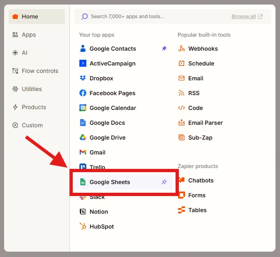The width and height of the screenshot is (280, 257).
Task: Click the Email Parser icon
Action: point(181,123)
